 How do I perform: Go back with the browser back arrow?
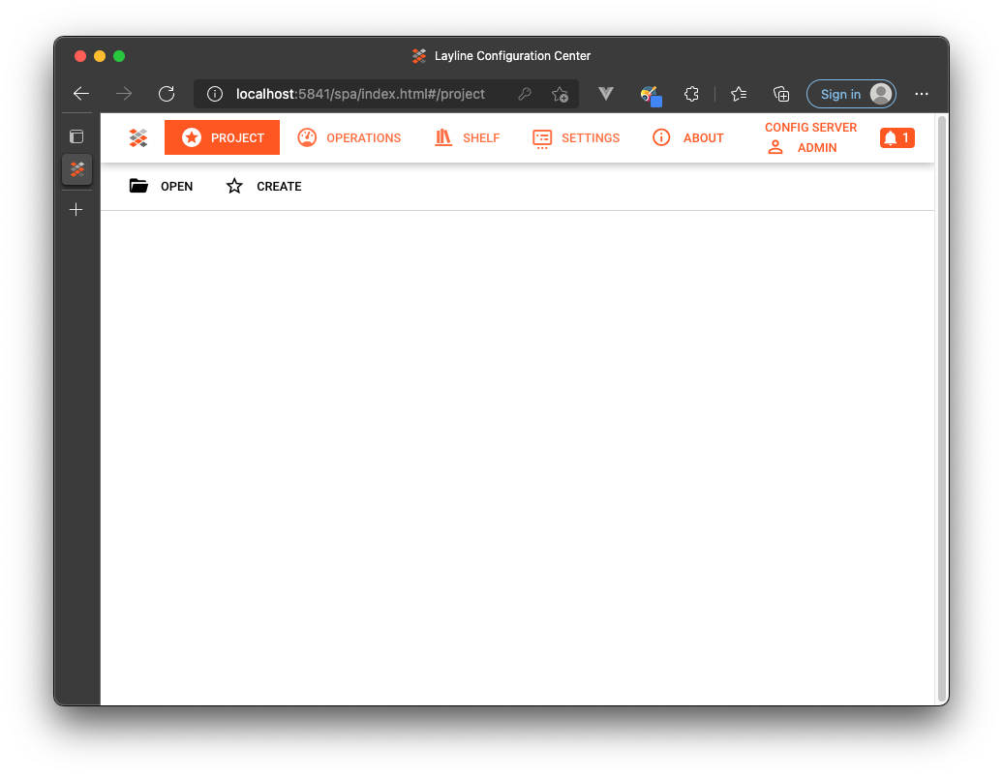pos(81,94)
